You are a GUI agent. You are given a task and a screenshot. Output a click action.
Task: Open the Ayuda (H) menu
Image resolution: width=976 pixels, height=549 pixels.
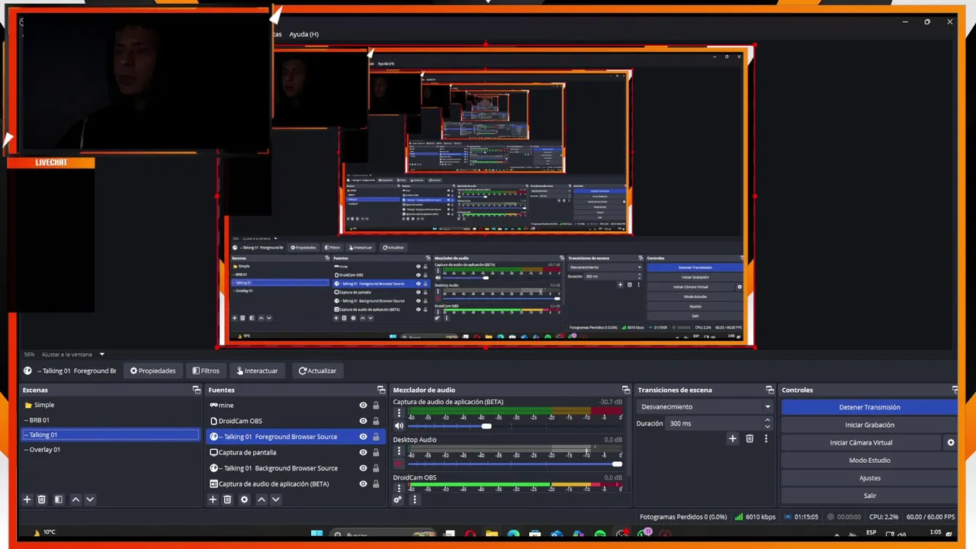tap(303, 34)
